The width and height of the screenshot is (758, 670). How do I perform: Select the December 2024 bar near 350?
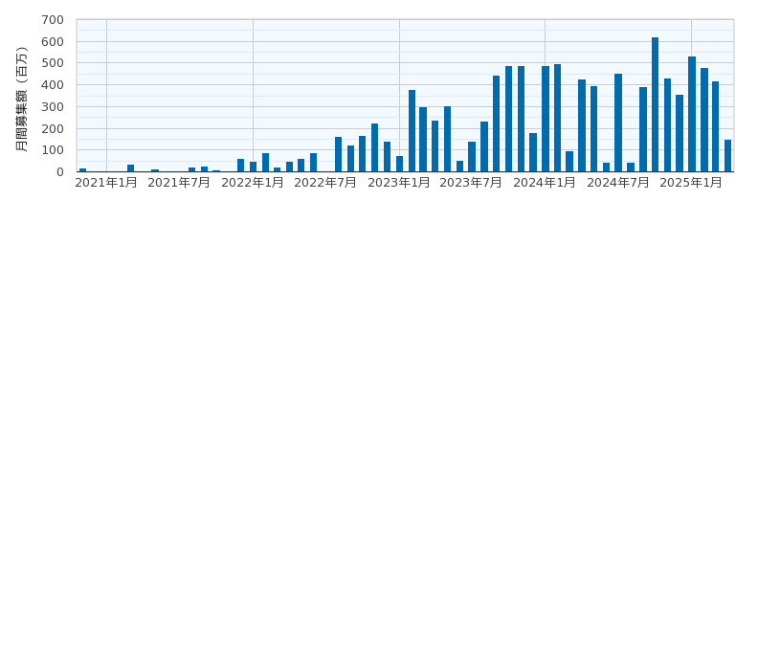point(680,133)
